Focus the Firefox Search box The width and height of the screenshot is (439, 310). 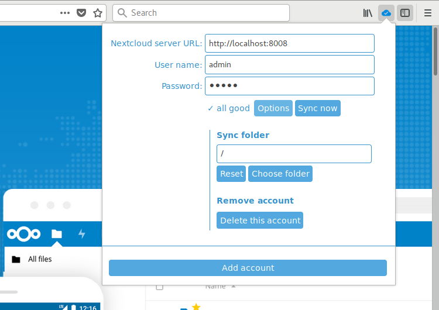click(x=201, y=13)
